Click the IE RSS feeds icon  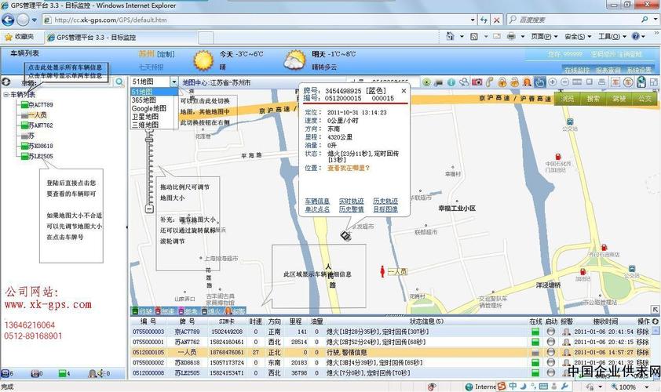pyautogui.click(x=474, y=37)
